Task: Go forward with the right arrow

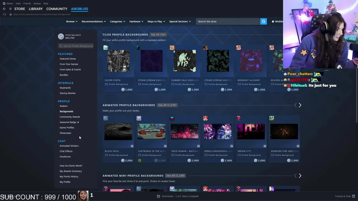Action: (10, 9)
